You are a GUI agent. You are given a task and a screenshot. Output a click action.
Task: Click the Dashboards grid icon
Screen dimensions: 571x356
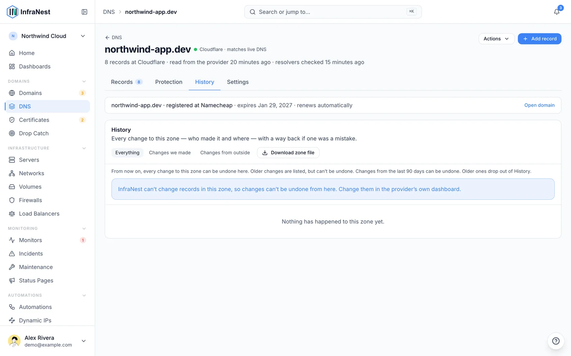pyautogui.click(x=12, y=66)
